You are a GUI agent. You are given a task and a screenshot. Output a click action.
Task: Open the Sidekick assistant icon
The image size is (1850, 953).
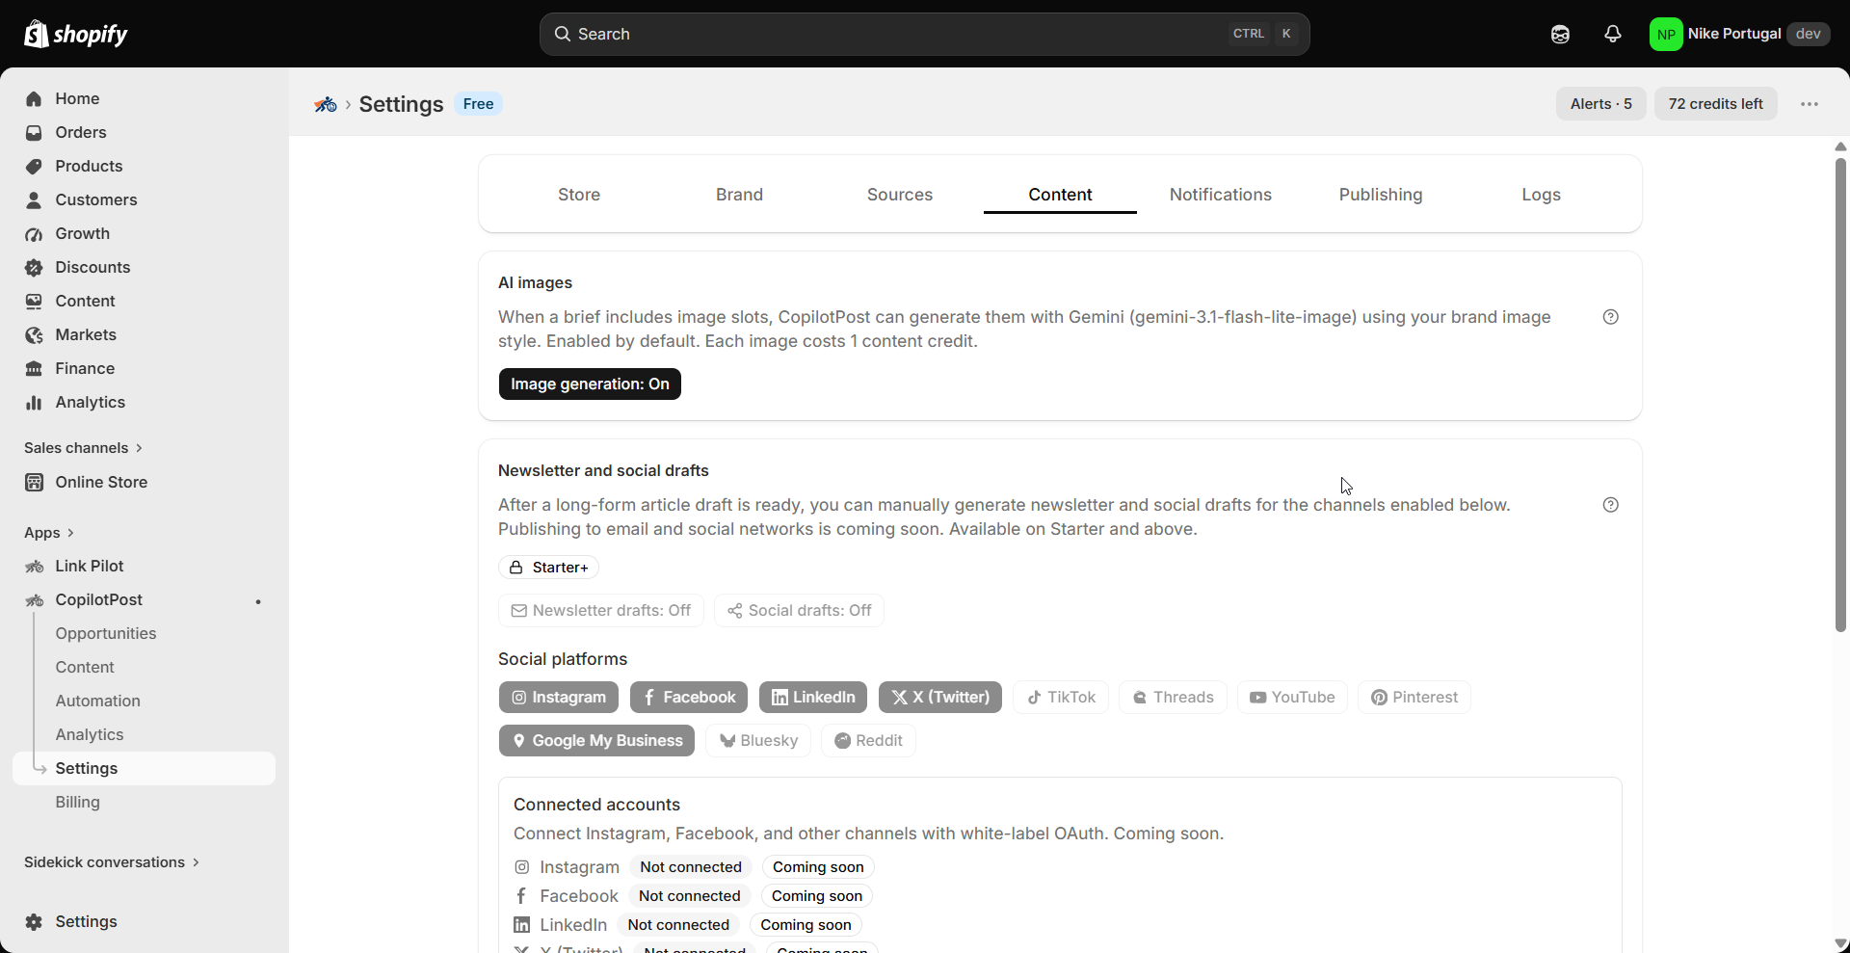[1560, 34]
